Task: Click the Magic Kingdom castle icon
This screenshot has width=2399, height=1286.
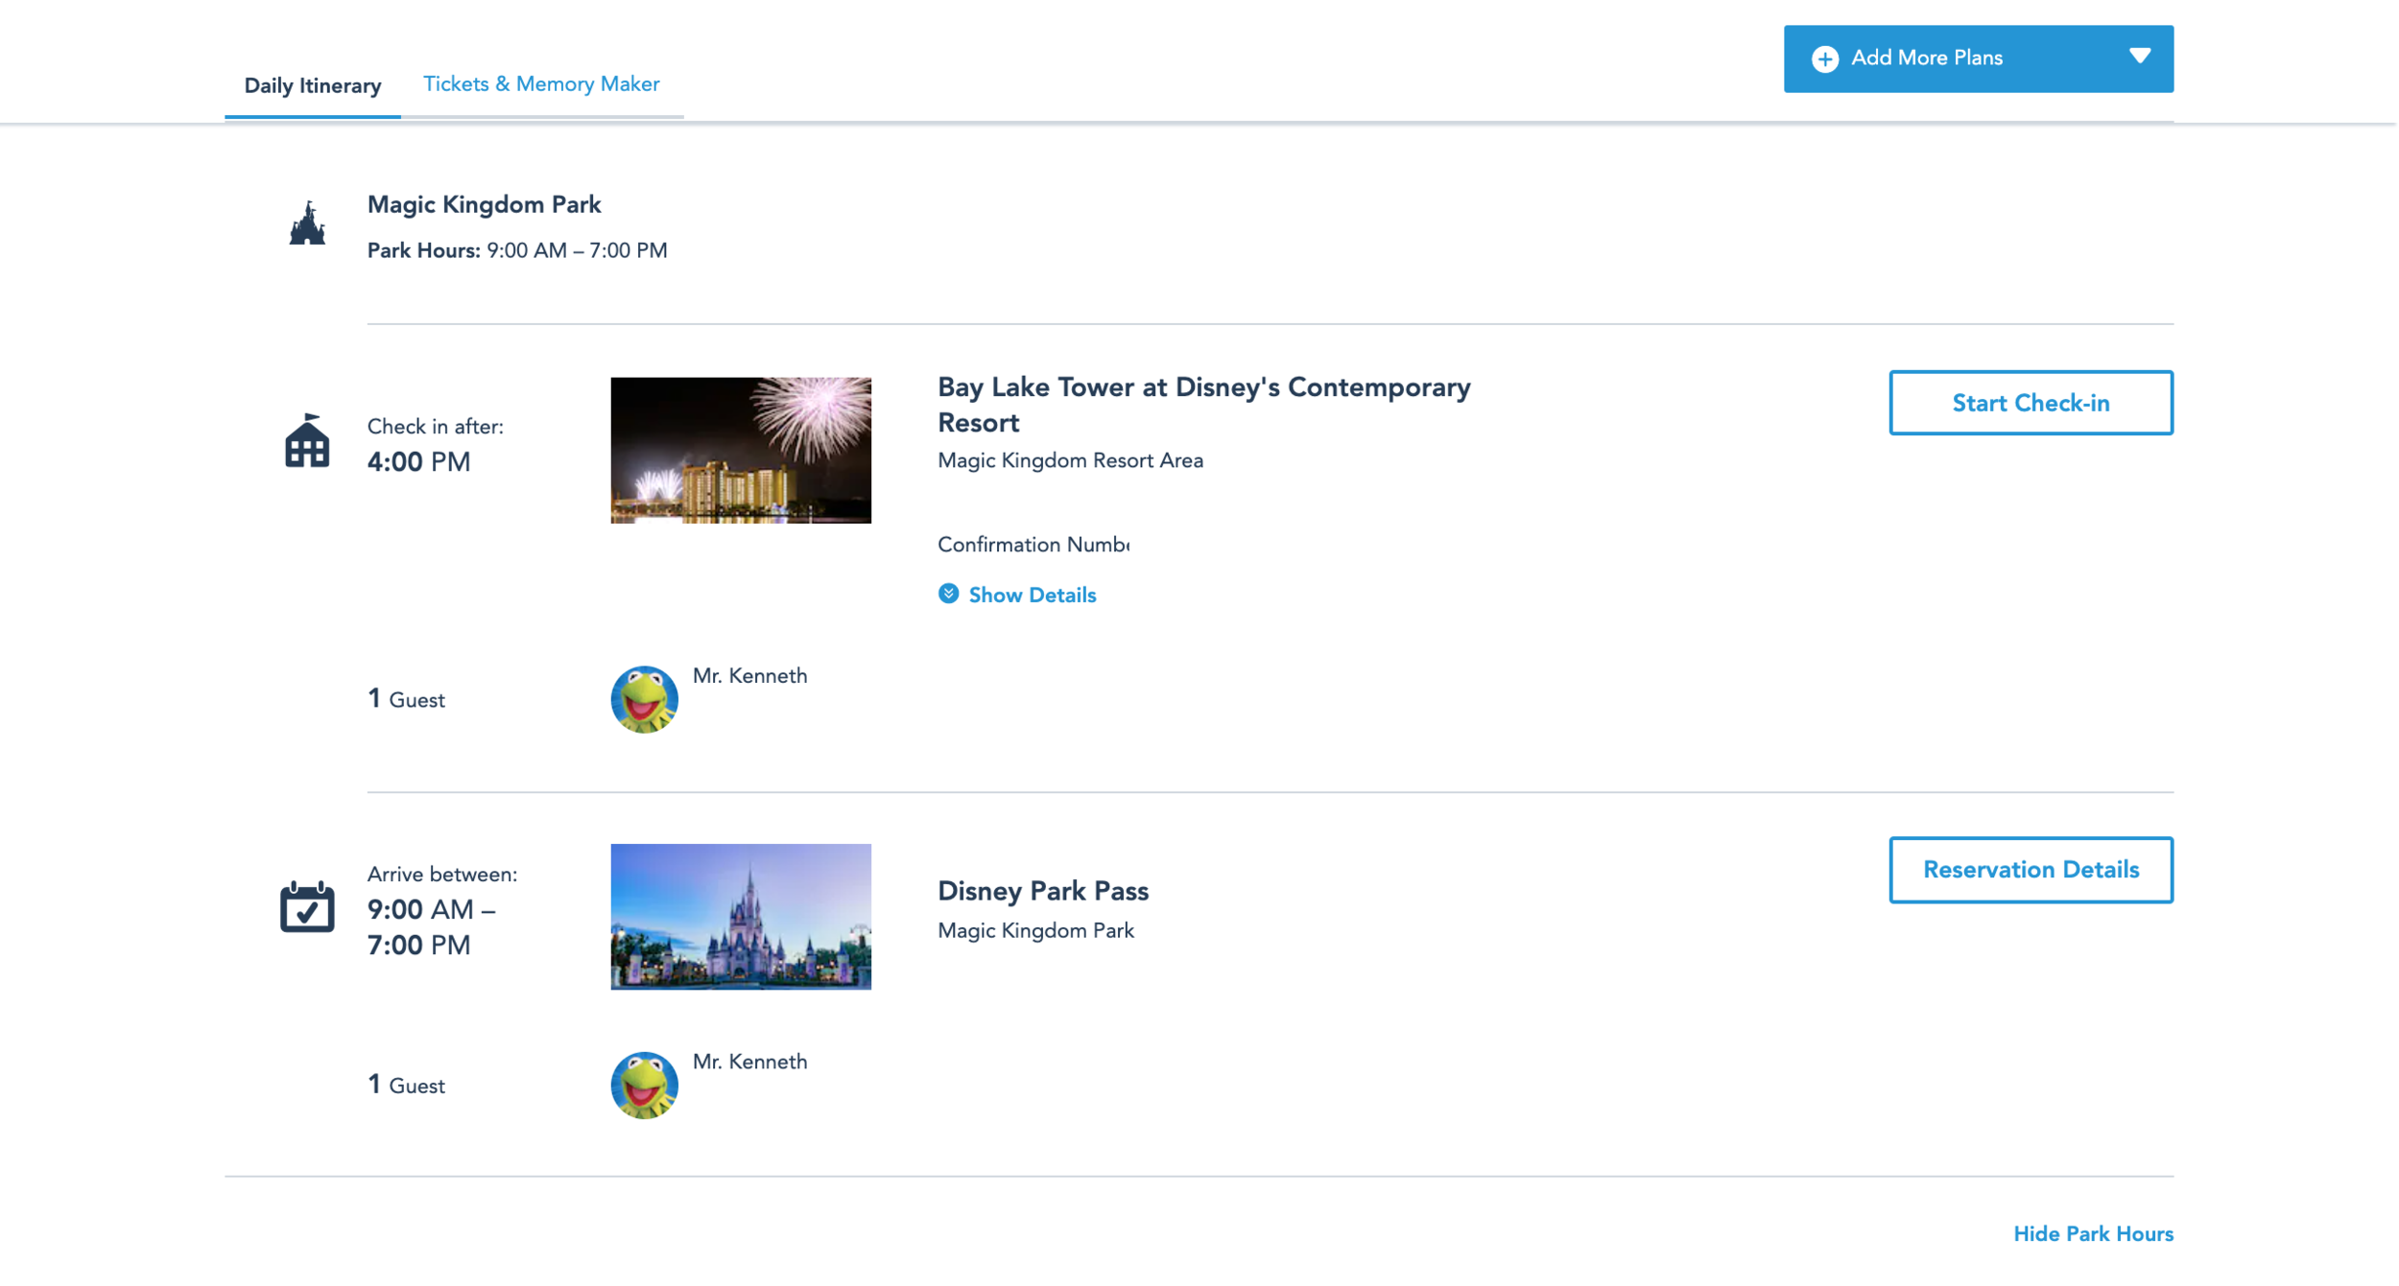Action: click(308, 225)
